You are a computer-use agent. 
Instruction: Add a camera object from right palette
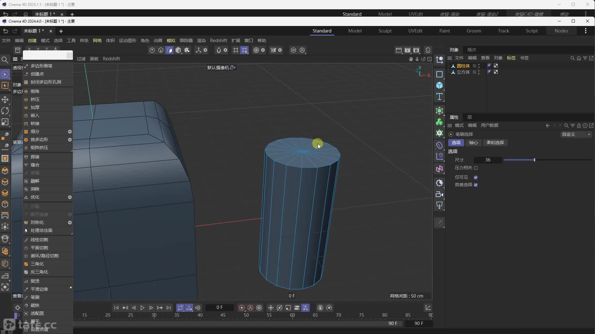[x=439, y=194]
